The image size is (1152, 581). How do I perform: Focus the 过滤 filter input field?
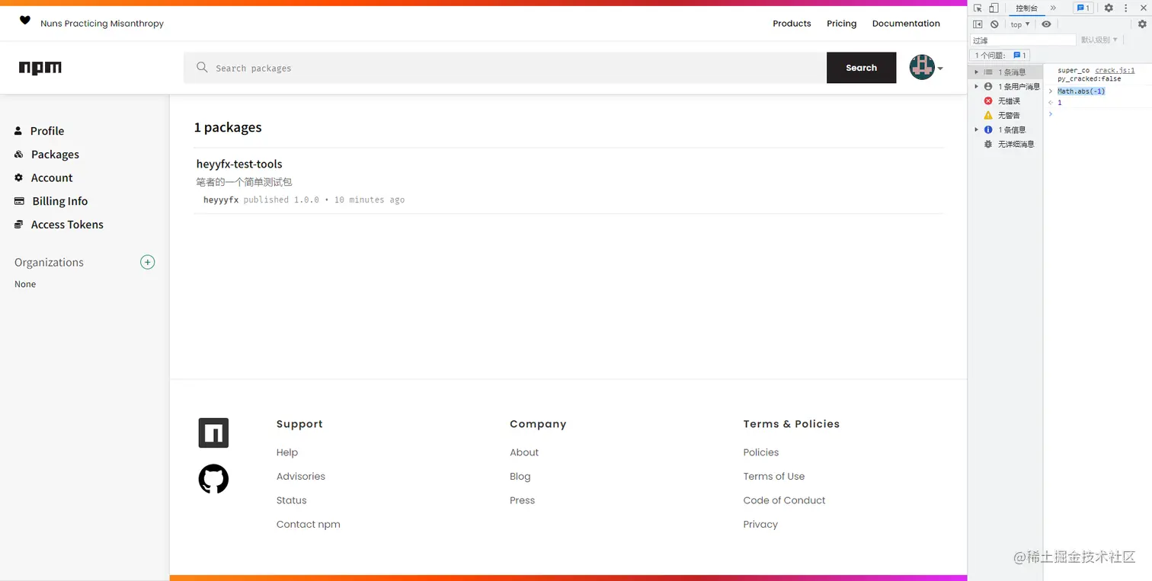tap(1023, 40)
